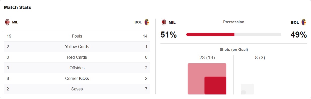
Task: Select the Saves stat row
Action: tap(77, 89)
